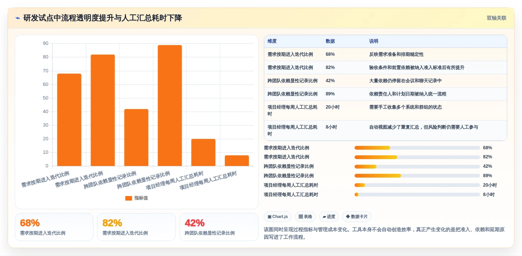This screenshot has width=522, height=256.
Task: Click the 89% progress bar
Action: coord(417,176)
